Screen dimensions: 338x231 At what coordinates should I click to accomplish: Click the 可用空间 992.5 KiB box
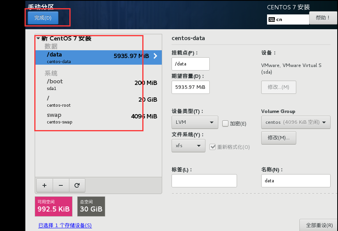tap(54, 206)
